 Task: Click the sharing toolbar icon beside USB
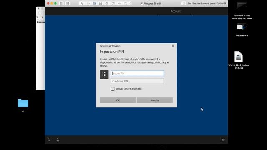tap(126, 3)
